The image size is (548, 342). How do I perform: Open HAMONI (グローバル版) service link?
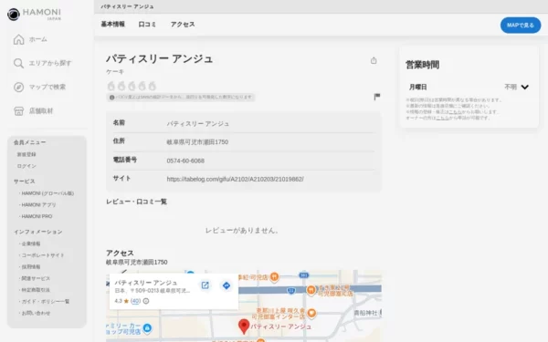point(47,193)
